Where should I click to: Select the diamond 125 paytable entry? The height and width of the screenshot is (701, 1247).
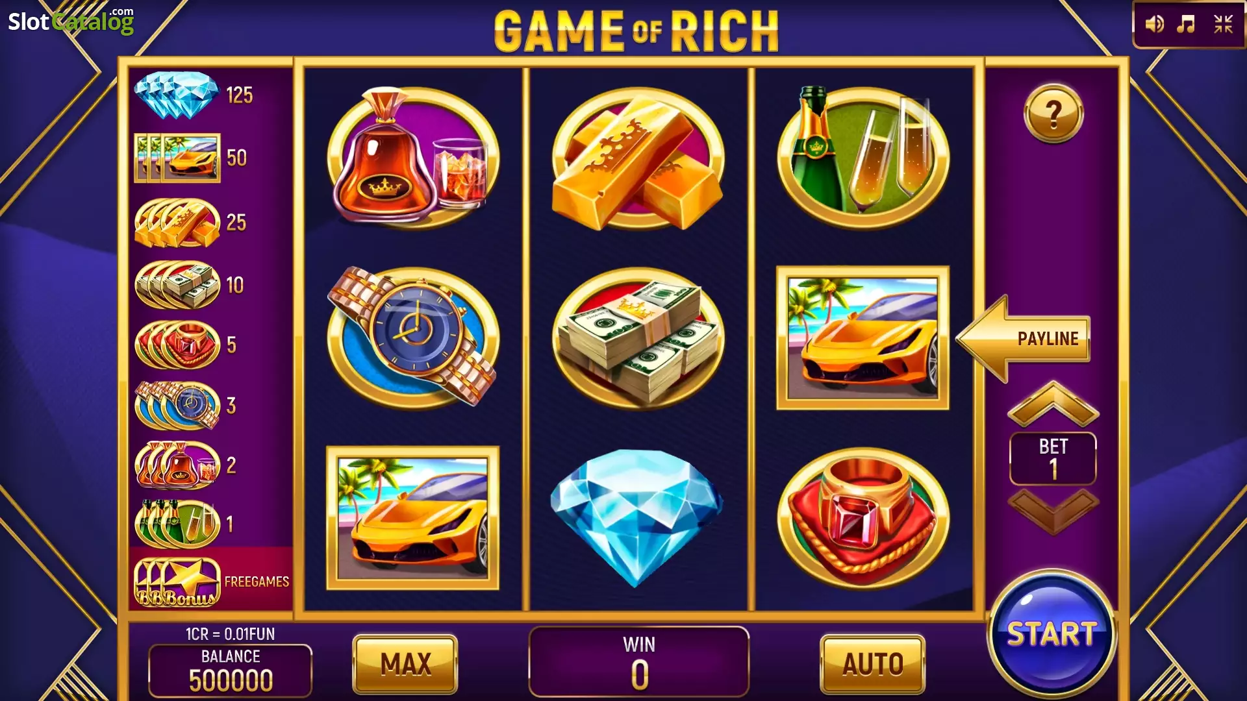tap(194, 95)
